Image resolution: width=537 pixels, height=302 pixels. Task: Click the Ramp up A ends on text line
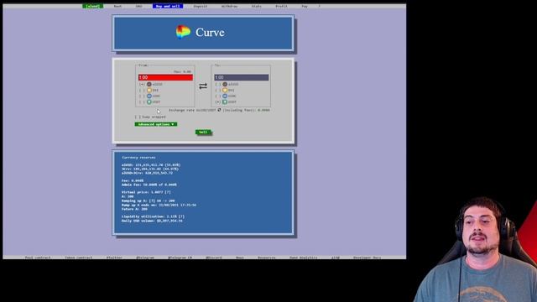click(x=159, y=205)
